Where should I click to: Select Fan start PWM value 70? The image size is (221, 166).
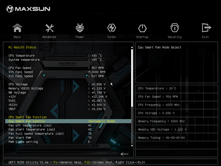[90, 138]
